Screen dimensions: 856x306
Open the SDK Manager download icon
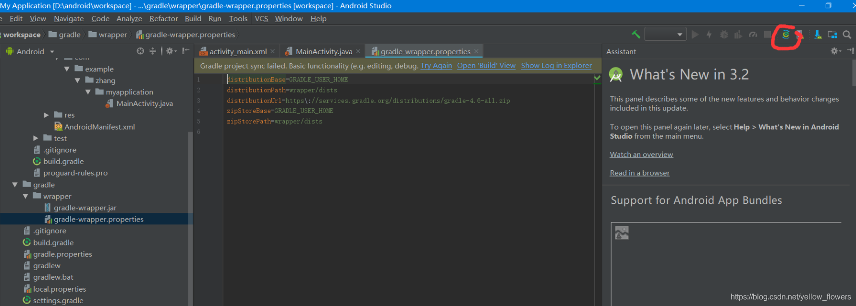pyautogui.click(x=818, y=35)
